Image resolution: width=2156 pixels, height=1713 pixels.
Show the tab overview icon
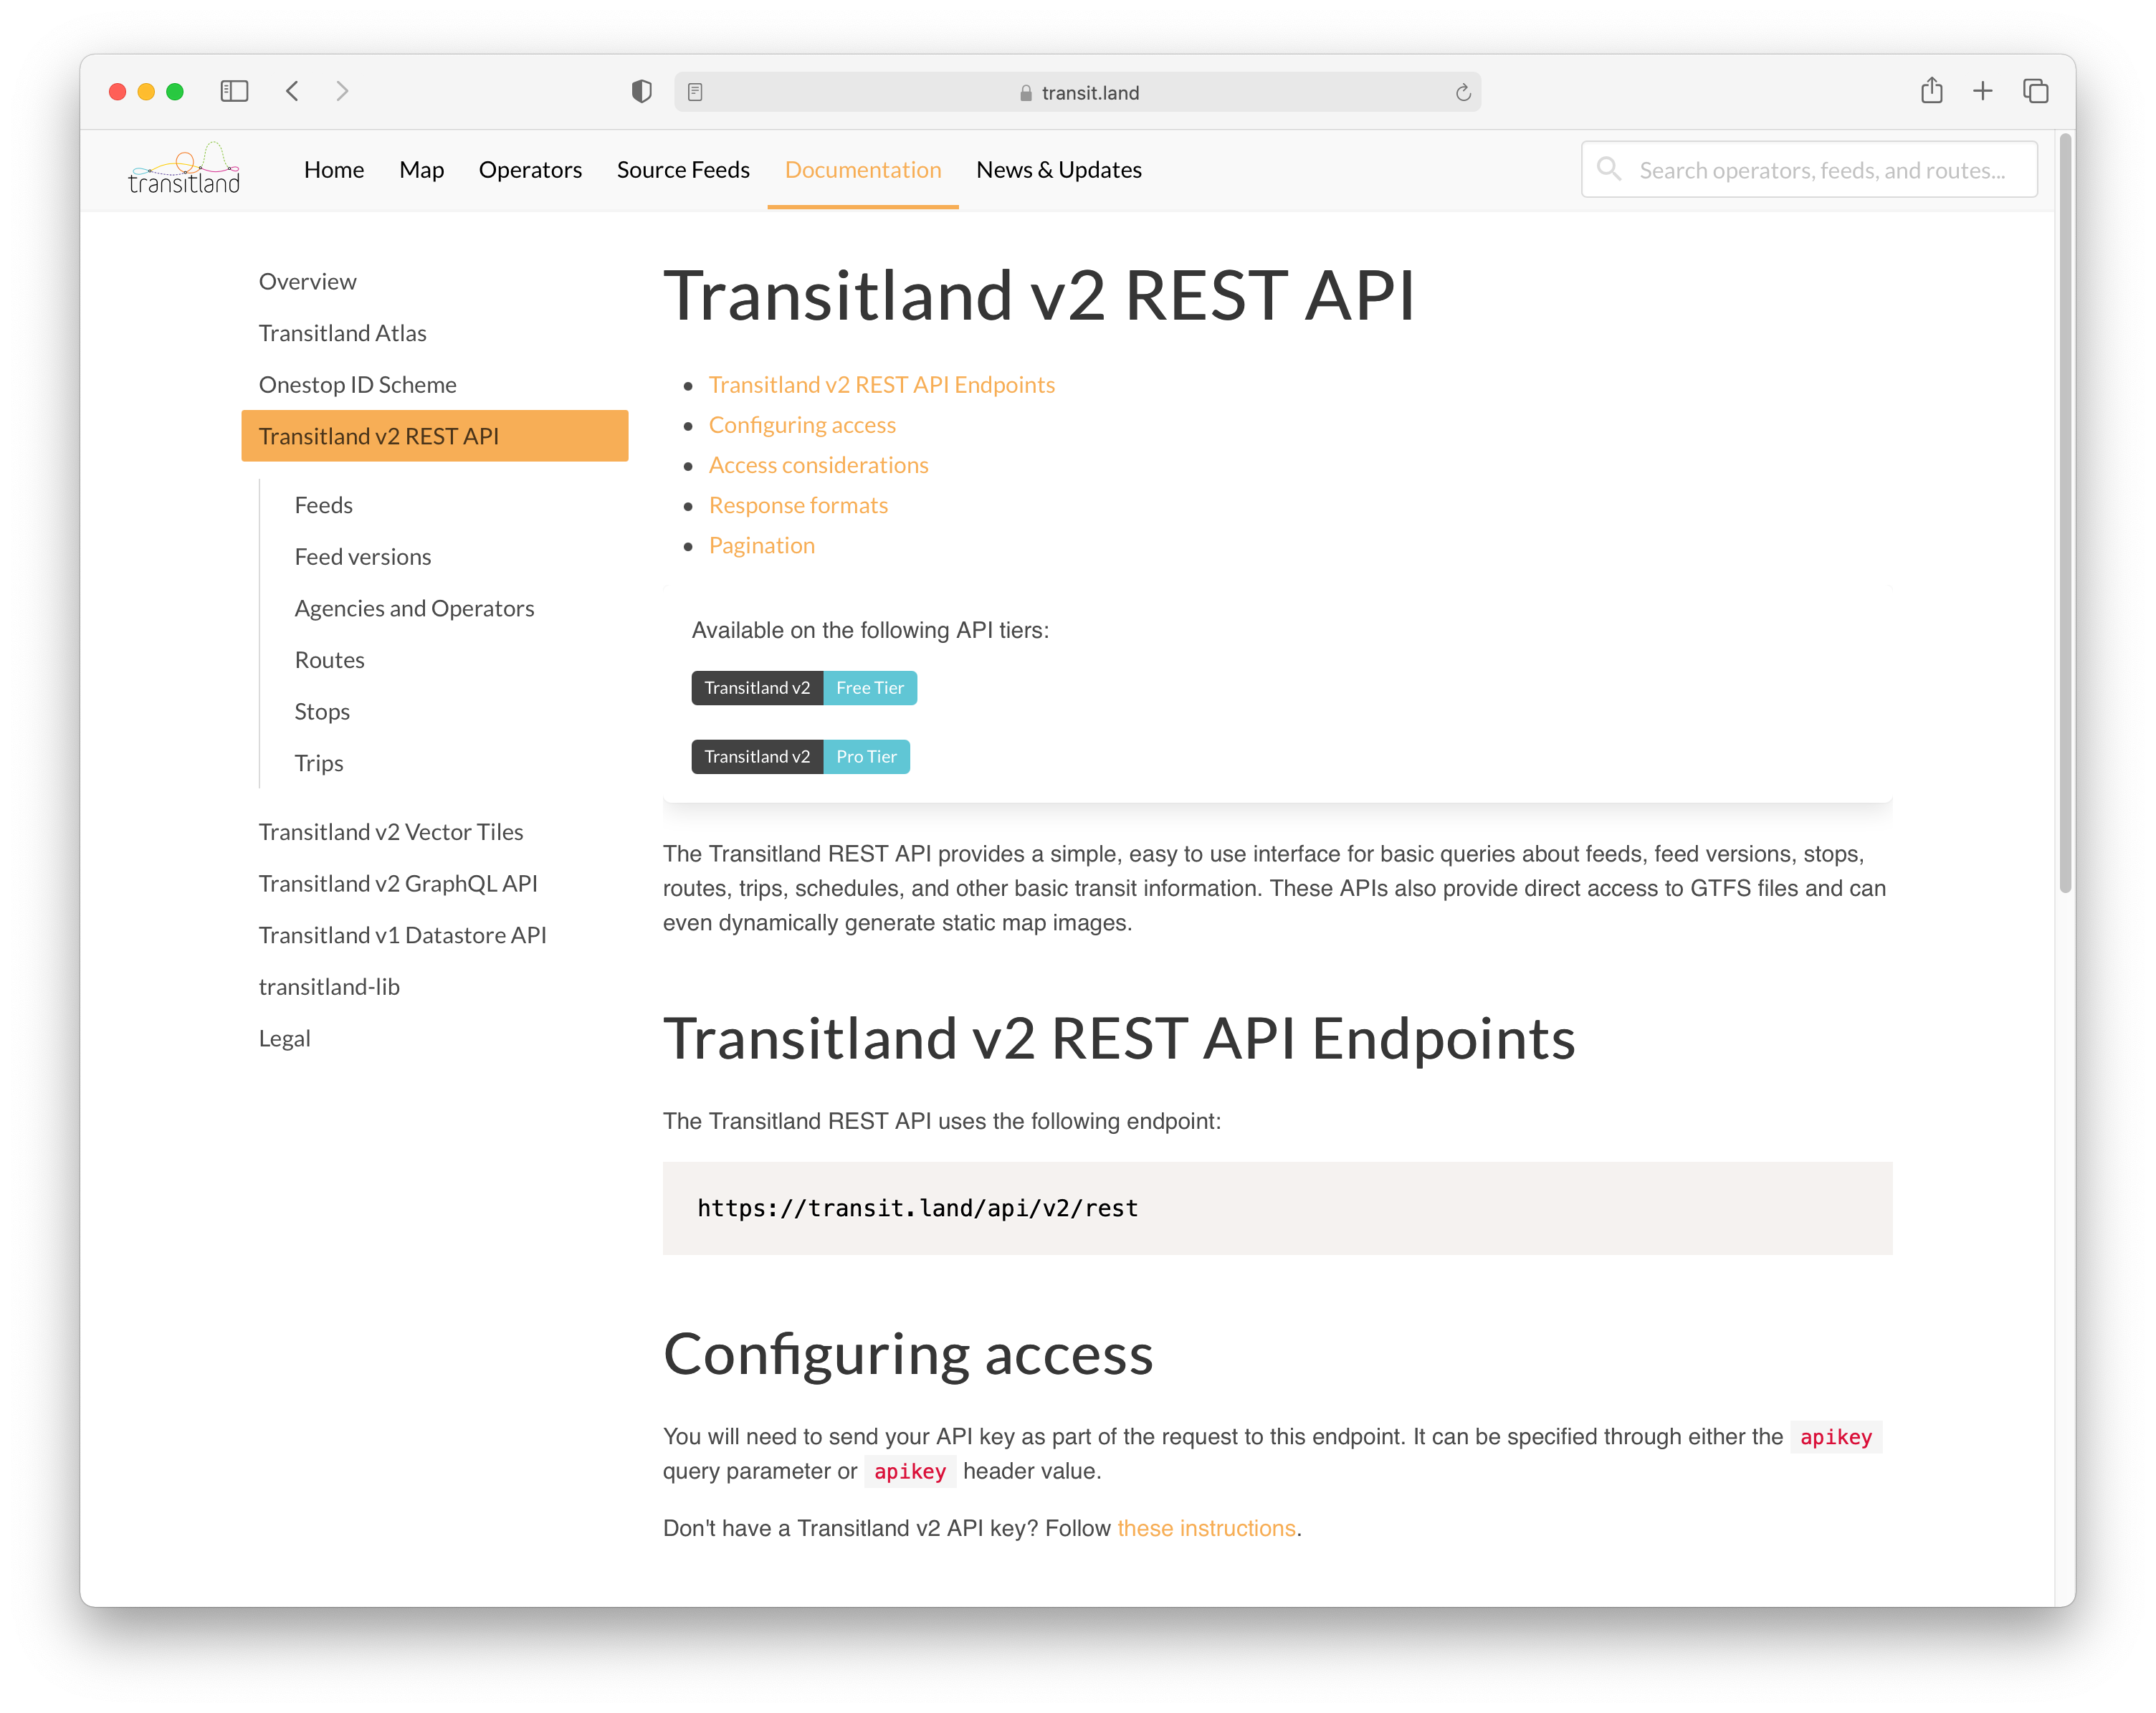pos(2035,91)
